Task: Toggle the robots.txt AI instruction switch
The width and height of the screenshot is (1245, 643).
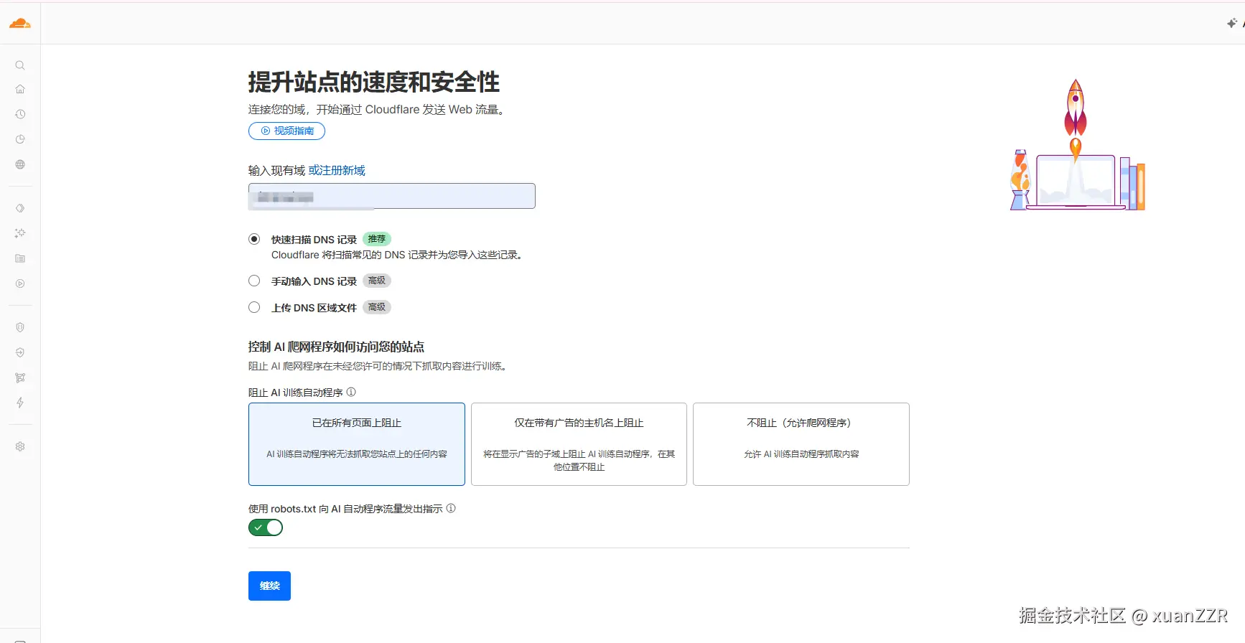Action: 266,527
